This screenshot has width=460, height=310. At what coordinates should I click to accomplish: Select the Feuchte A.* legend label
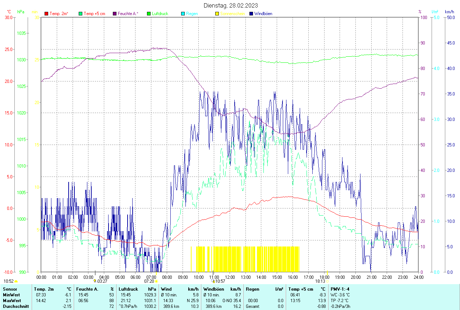(128, 14)
